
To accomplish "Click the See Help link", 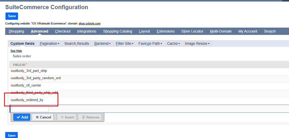I will (16, 51).
